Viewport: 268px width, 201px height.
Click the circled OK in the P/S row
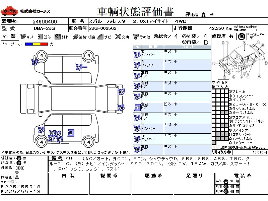click(226, 187)
